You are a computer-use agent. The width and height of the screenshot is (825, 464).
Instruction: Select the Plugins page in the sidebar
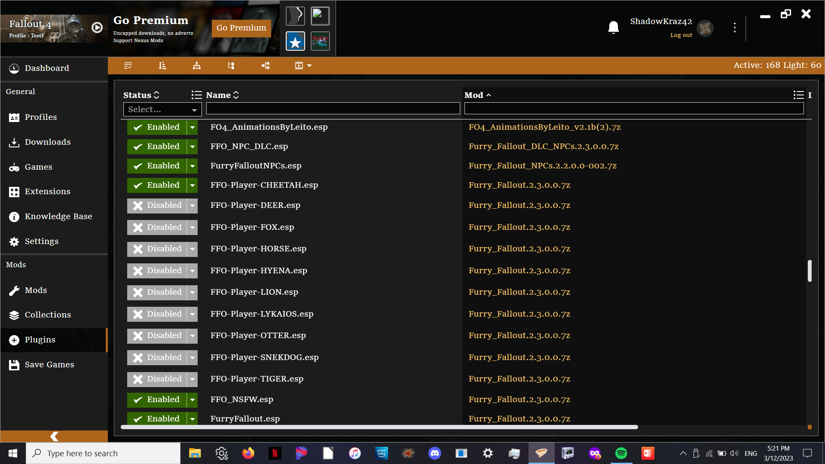54,340
